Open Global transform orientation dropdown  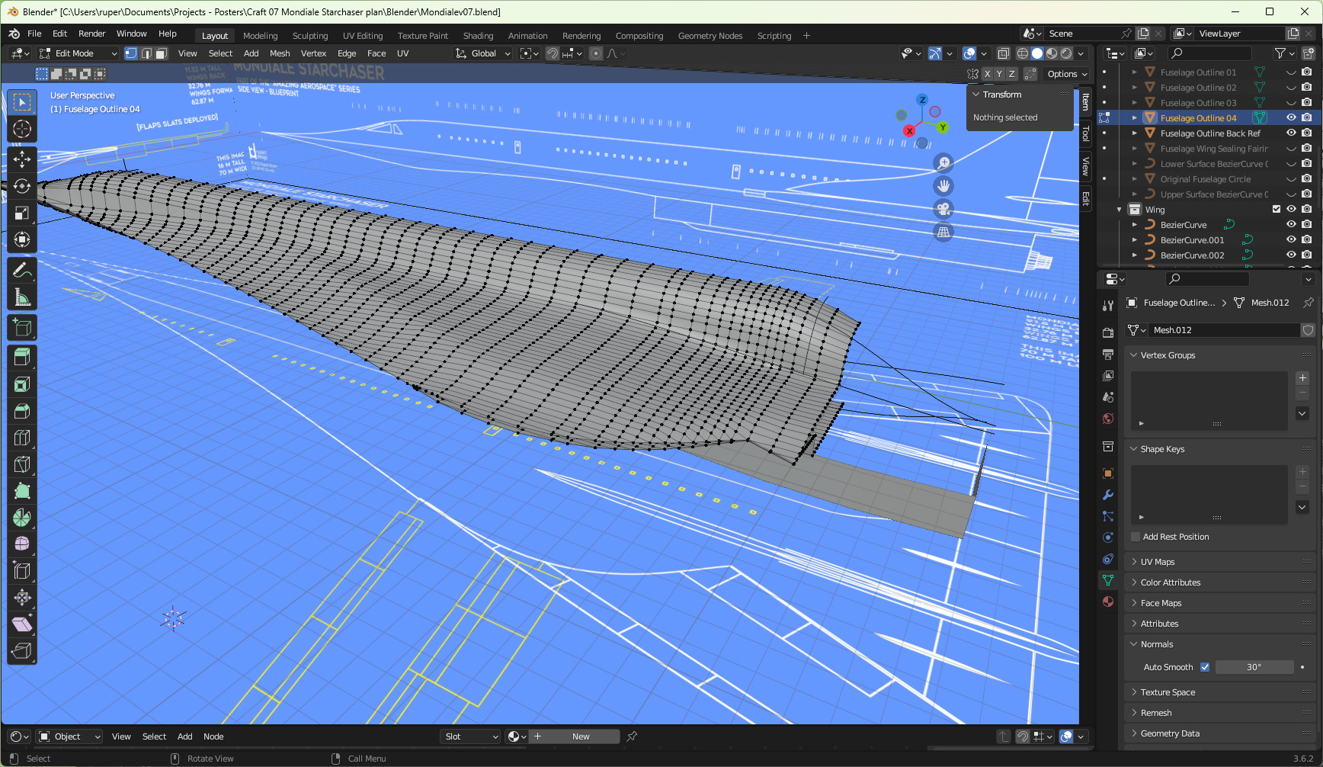click(x=483, y=53)
